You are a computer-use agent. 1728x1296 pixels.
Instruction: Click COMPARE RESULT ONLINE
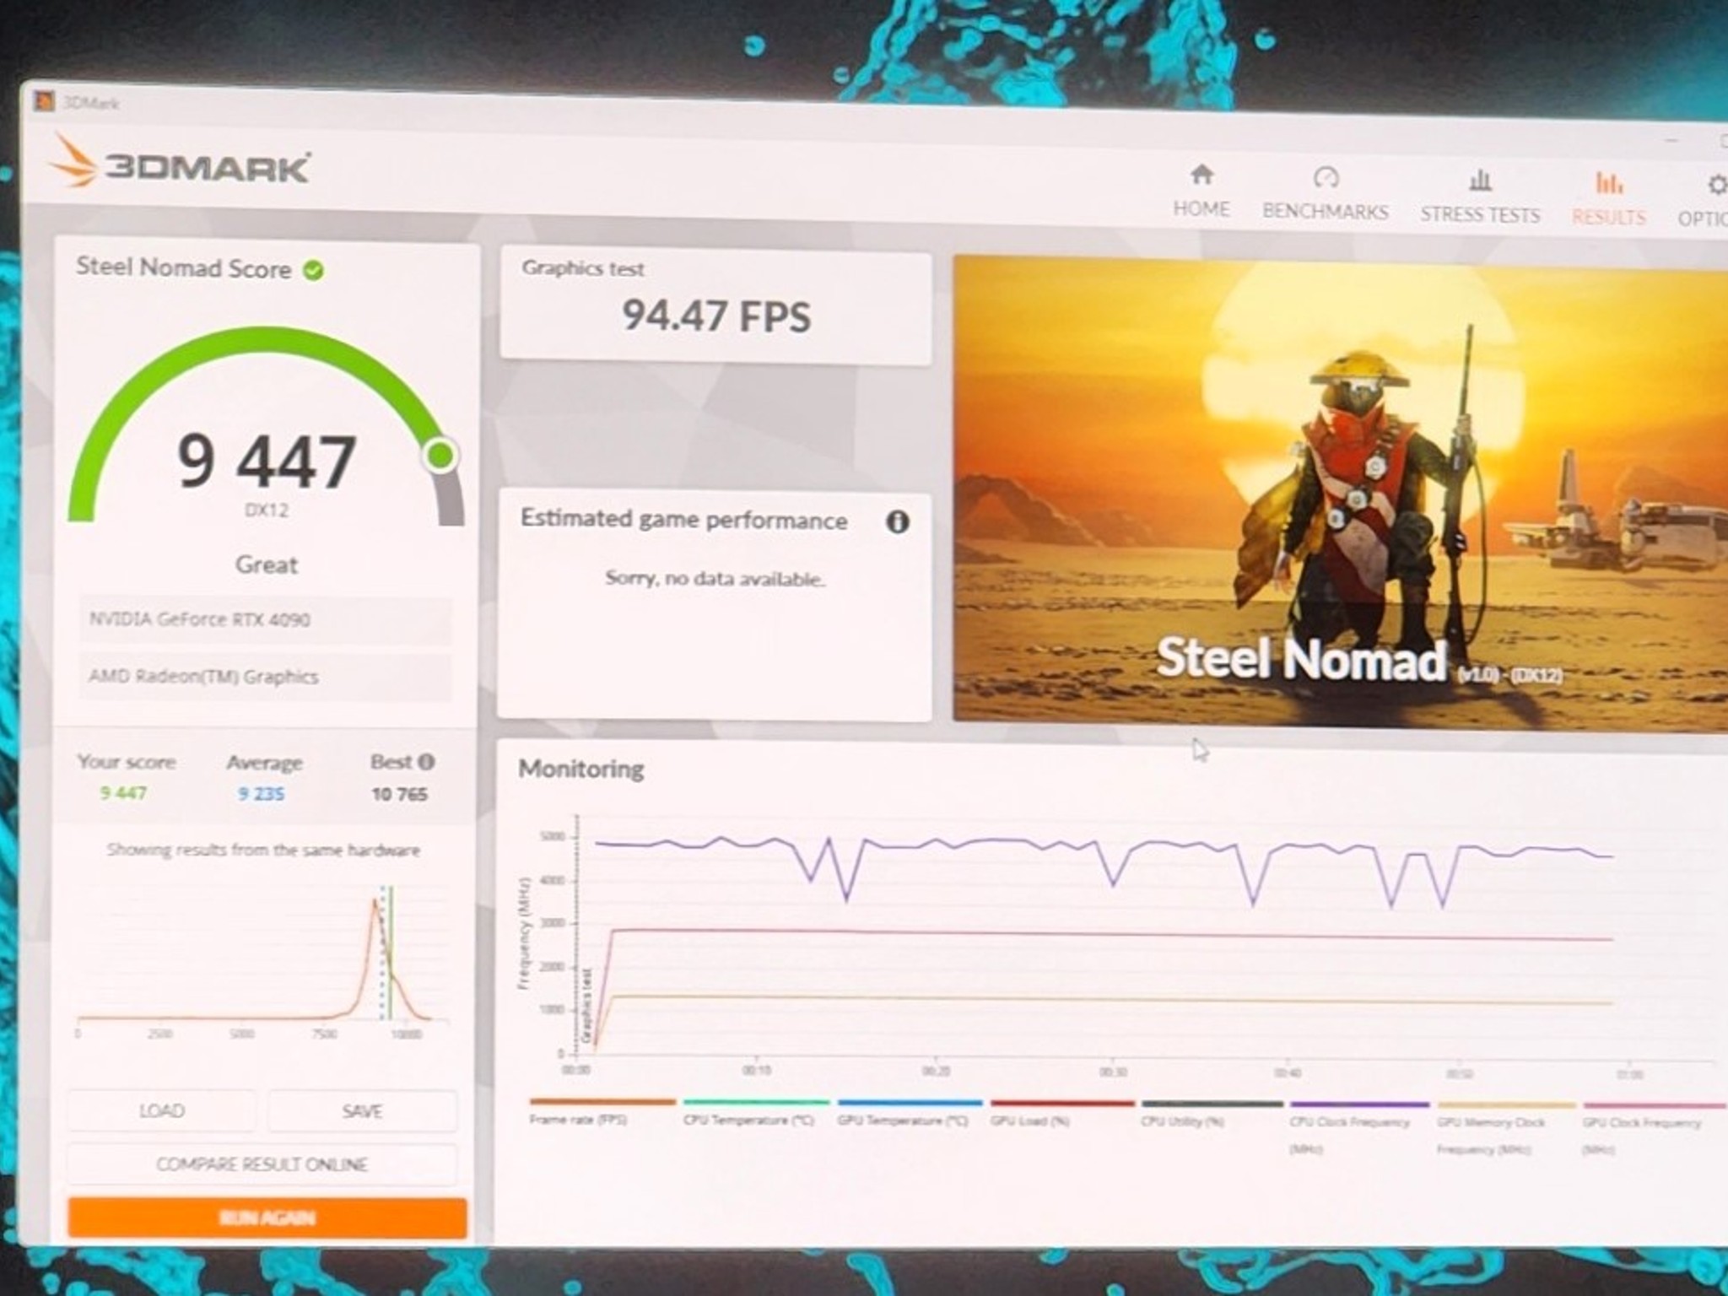[x=262, y=1164]
